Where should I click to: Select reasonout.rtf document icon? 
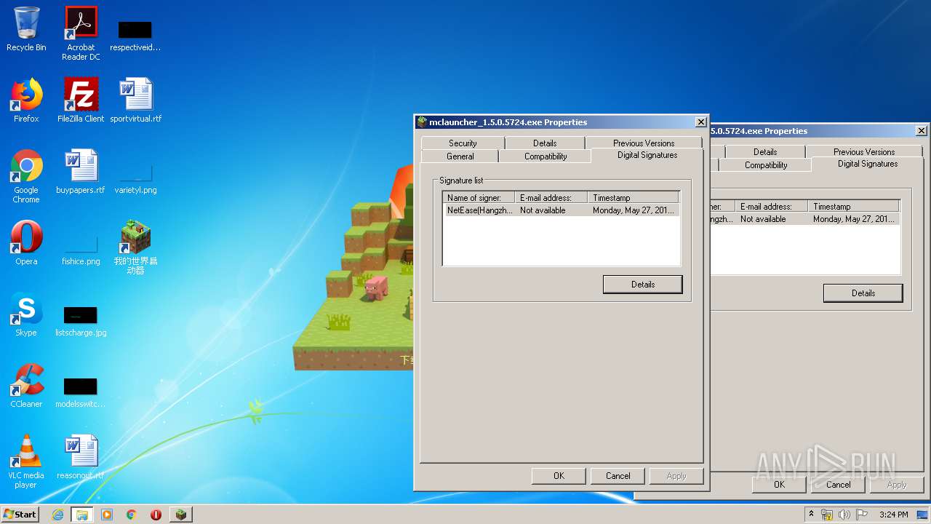click(81, 457)
